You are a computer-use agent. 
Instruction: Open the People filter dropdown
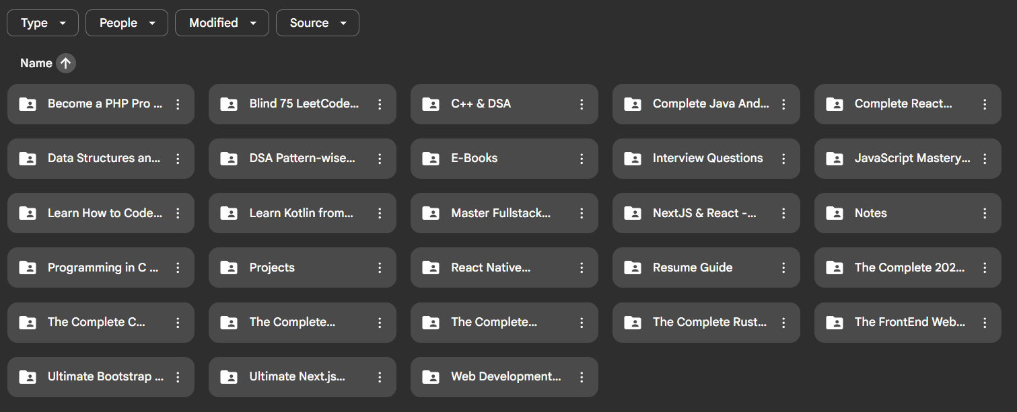(x=127, y=23)
